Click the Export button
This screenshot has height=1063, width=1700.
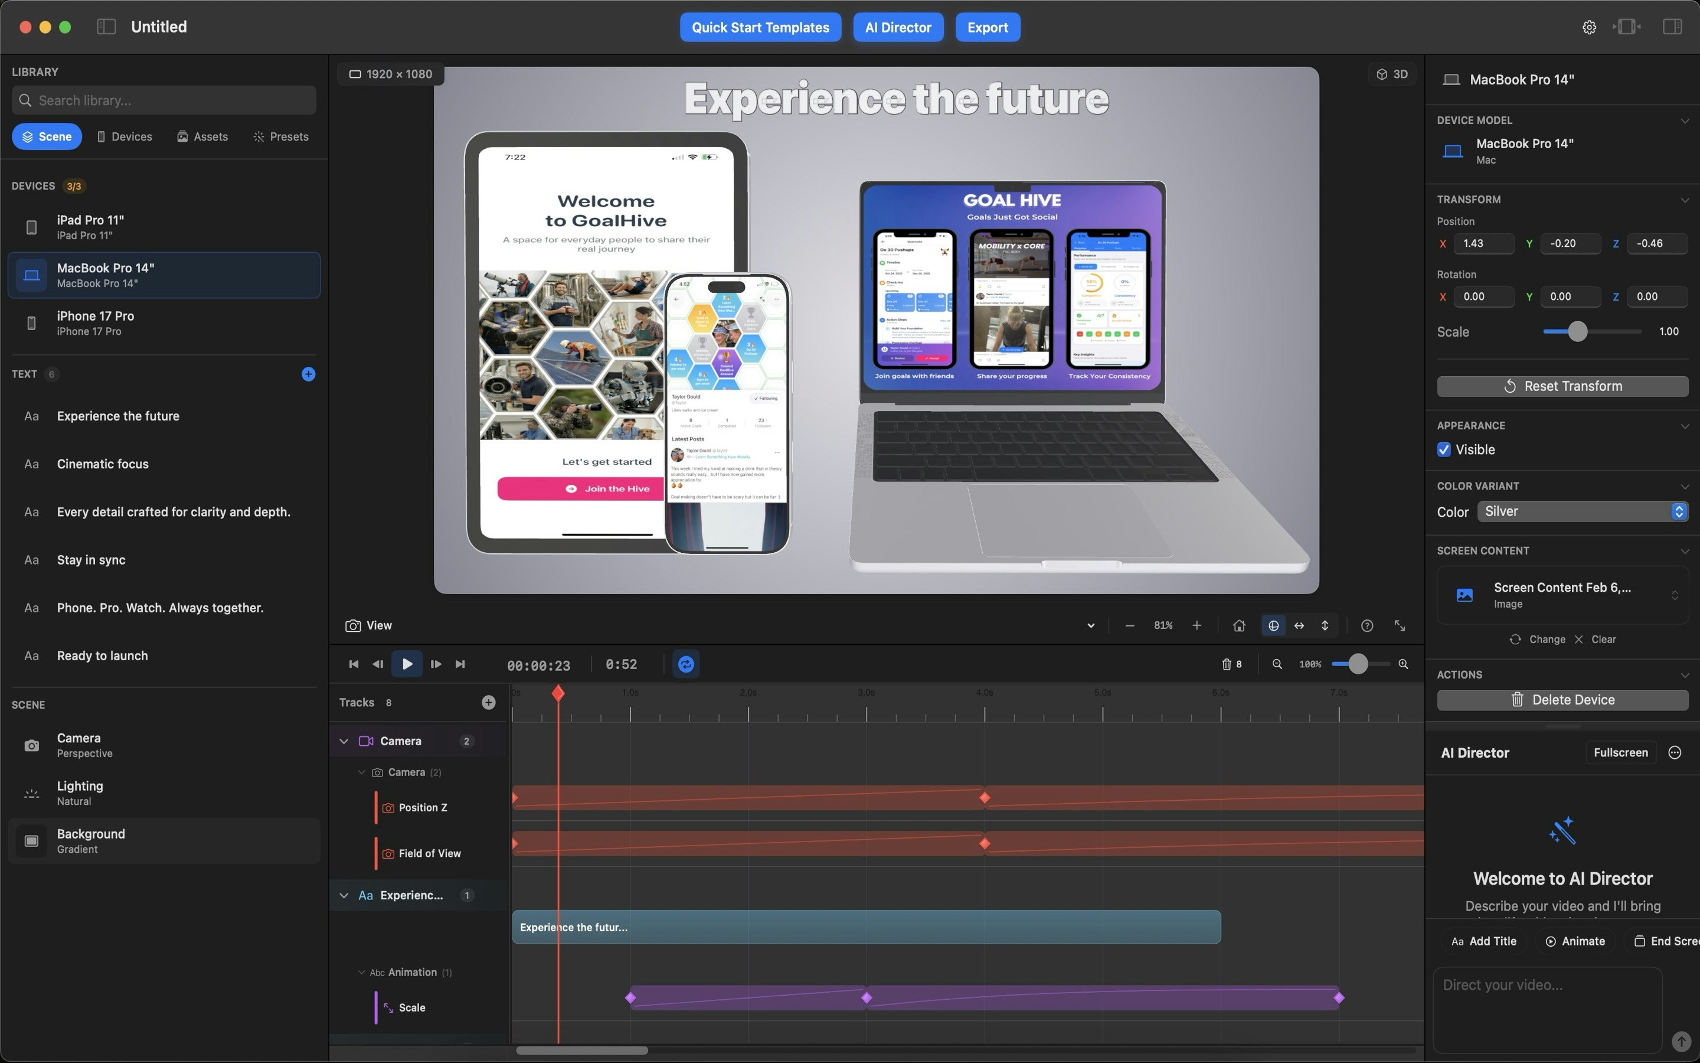[x=987, y=27]
